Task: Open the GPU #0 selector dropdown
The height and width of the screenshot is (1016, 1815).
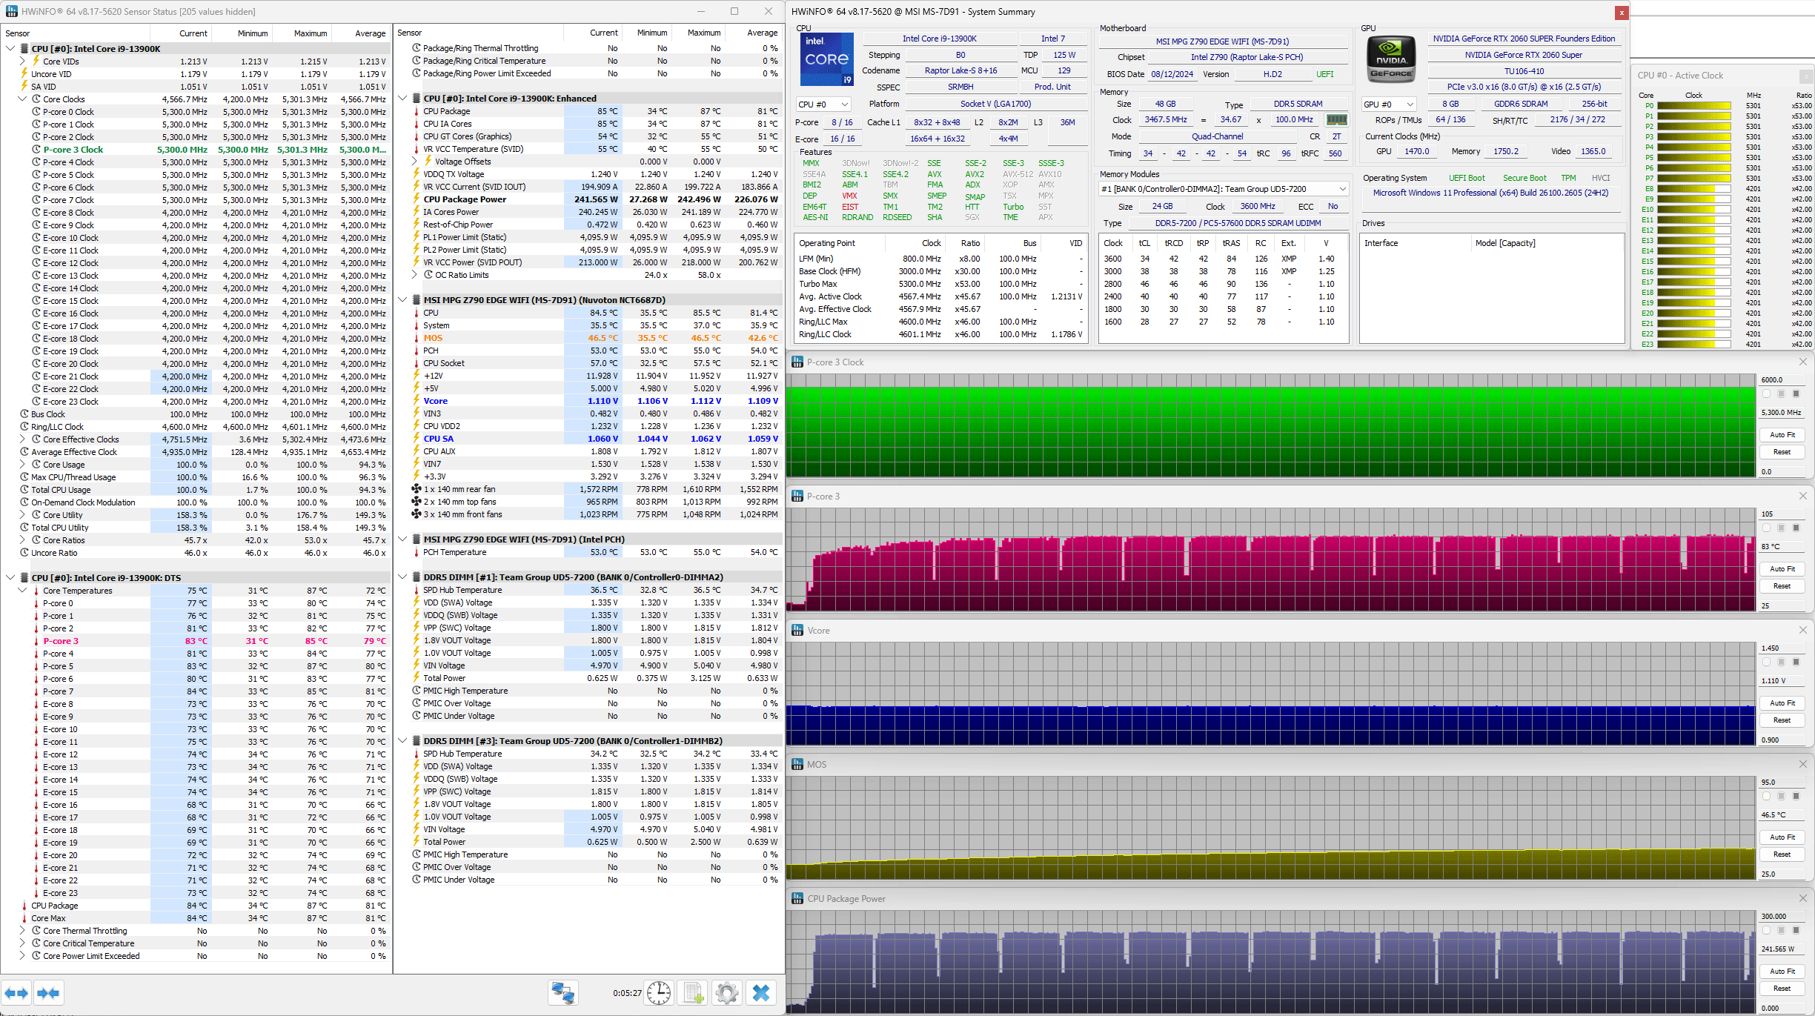Action: (x=1390, y=104)
